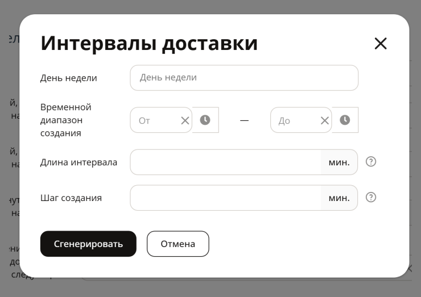Screen dimensions: 421x297
Task: Click мин. suffix in Шаг создания
Action: click(x=339, y=198)
